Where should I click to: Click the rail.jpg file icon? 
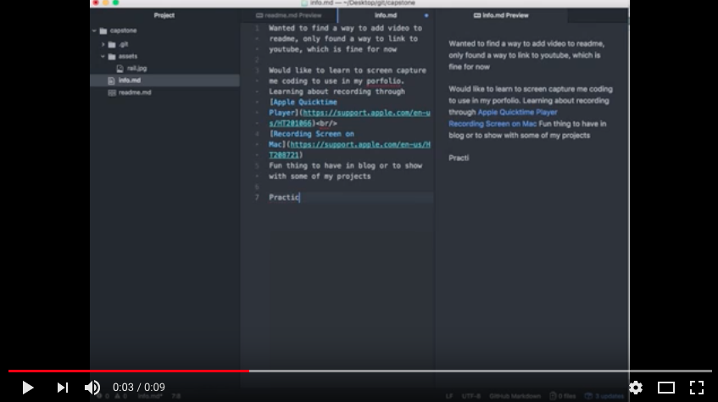tap(120, 69)
